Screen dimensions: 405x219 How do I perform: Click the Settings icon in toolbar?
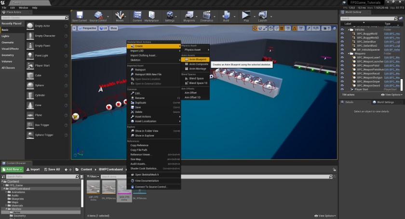(170, 15)
